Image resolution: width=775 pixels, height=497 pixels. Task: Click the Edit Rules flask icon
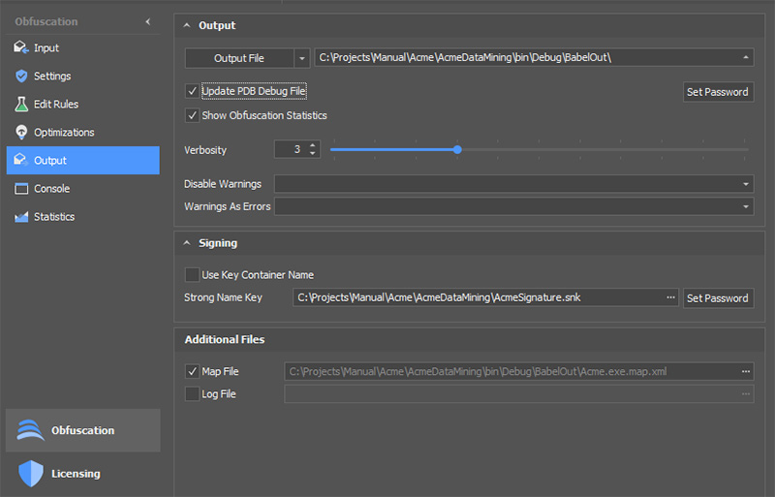pyautogui.click(x=20, y=104)
